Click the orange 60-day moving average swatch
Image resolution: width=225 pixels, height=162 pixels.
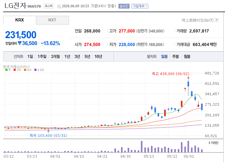25,70
